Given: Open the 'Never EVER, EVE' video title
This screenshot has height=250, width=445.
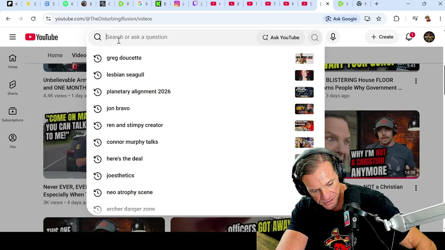Looking at the screenshot, I should pyautogui.click(x=65, y=191).
